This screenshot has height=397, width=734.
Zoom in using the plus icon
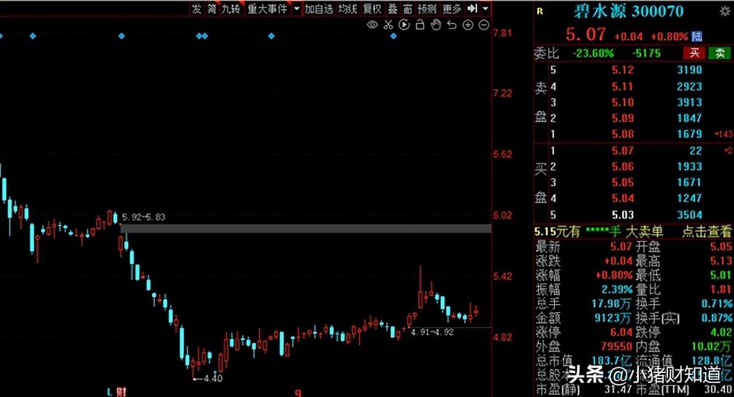[467, 25]
